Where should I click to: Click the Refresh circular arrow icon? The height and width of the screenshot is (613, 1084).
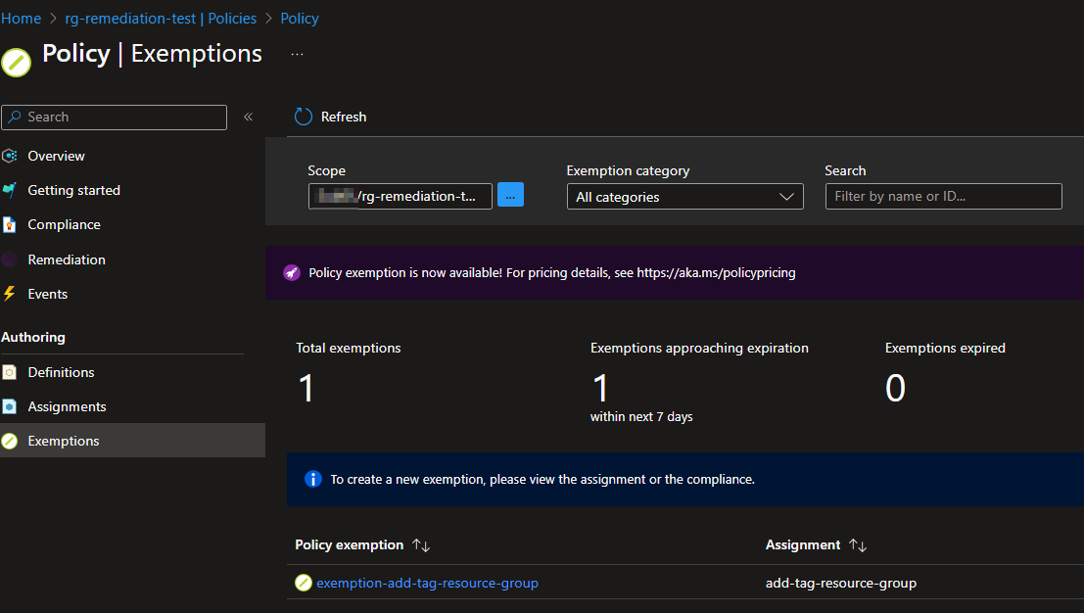[303, 117]
